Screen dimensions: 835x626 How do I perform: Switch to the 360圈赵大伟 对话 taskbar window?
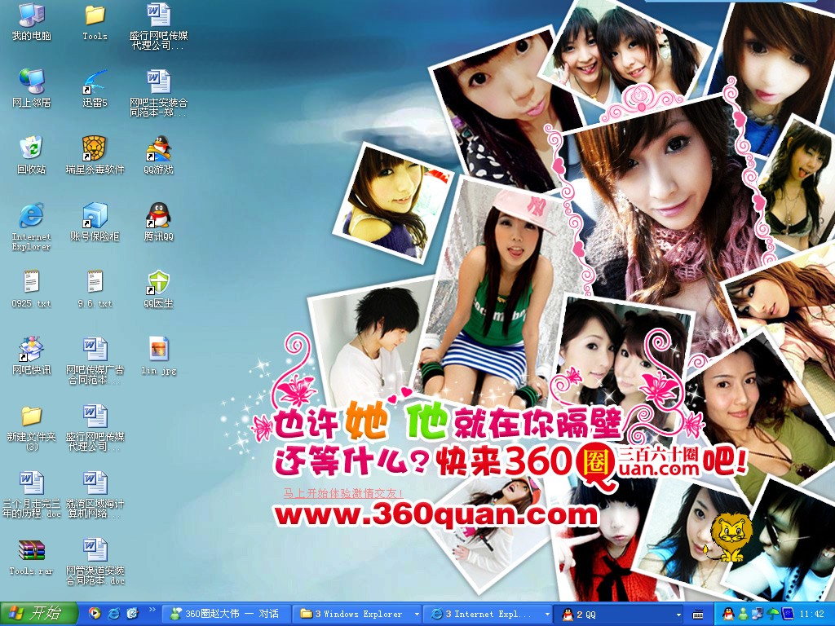click(x=225, y=614)
